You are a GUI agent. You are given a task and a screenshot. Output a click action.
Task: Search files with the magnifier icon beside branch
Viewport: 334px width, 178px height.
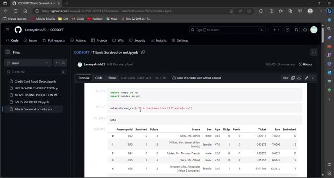[63, 63]
